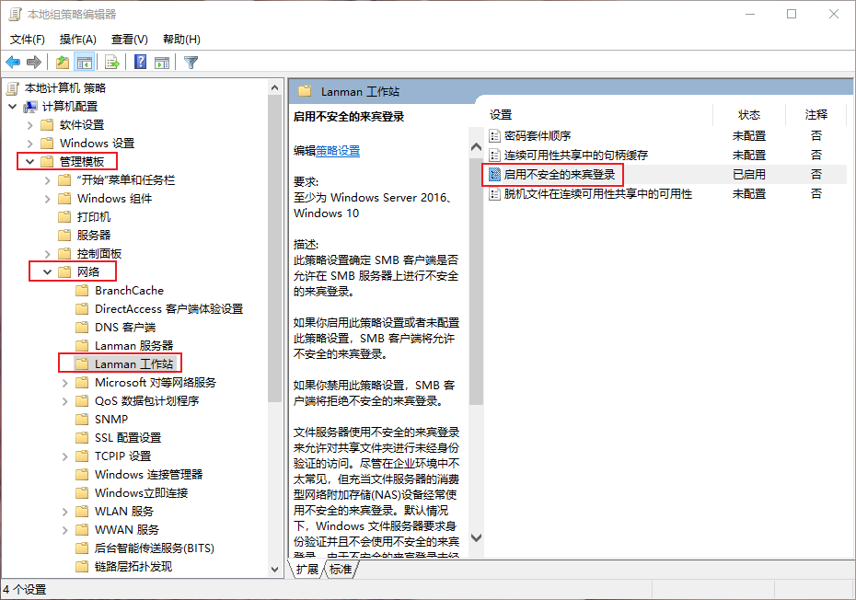The width and height of the screenshot is (856, 600).
Task: Click the folder icon of BranchCache
Action: (x=82, y=291)
